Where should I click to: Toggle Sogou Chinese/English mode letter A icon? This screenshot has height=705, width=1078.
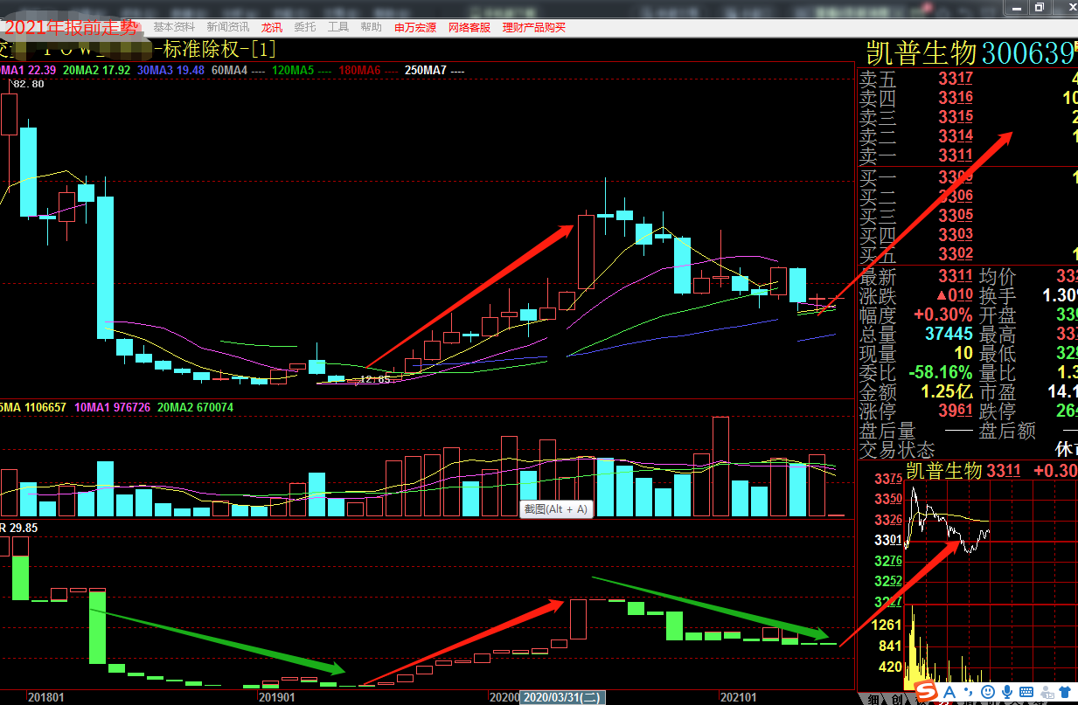[x=950, y=693]
